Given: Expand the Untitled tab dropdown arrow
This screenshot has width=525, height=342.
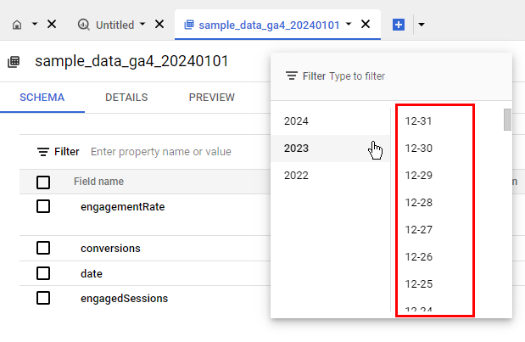Looking at the screenshot, I should tap(142, 25).
